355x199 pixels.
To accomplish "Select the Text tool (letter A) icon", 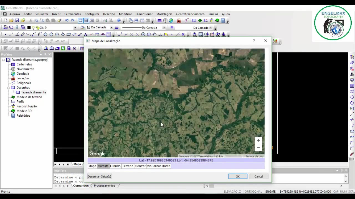I will click(x=86, y=35).
